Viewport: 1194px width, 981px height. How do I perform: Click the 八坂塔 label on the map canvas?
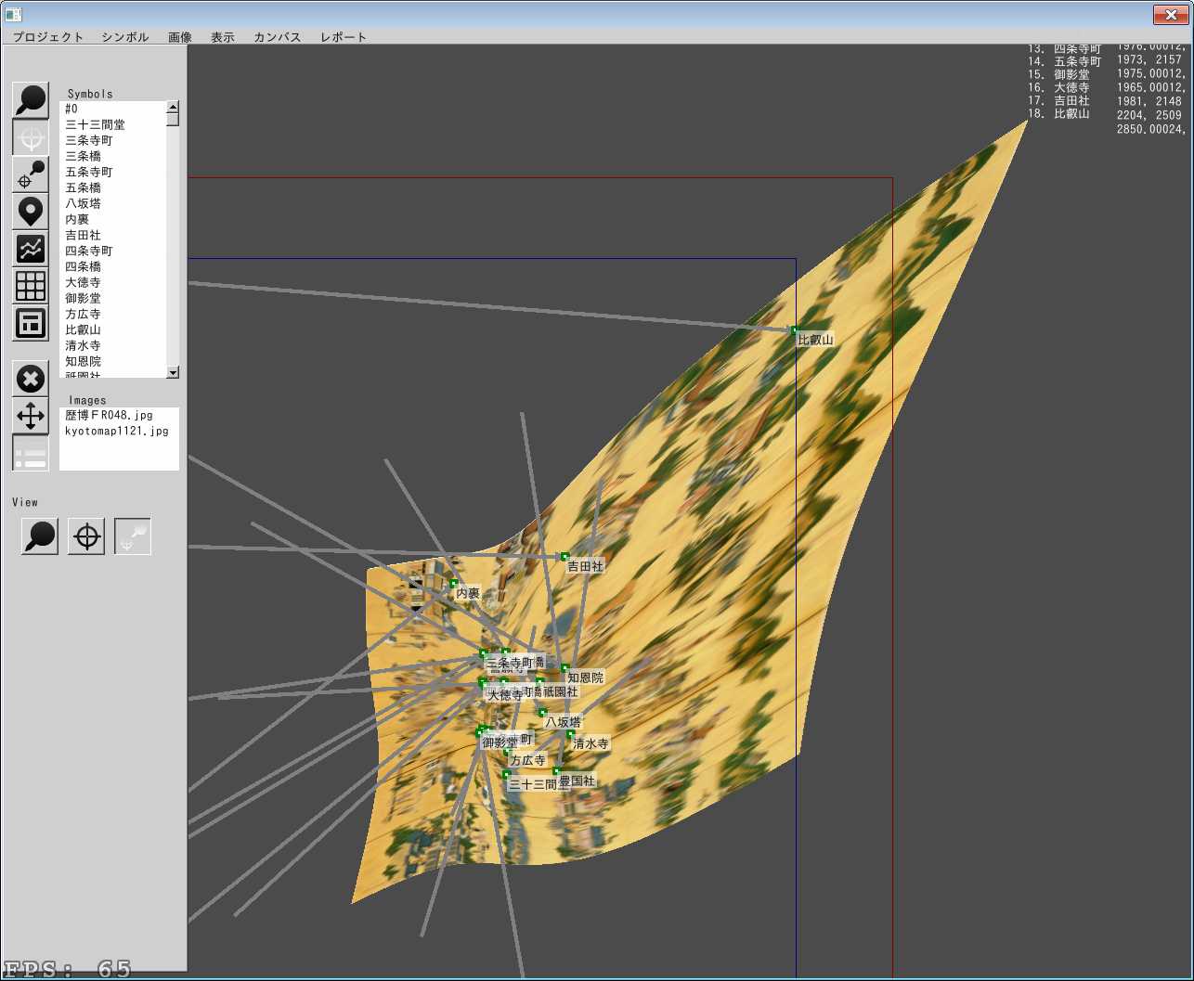pyautogui.click(x=563, y=722)
